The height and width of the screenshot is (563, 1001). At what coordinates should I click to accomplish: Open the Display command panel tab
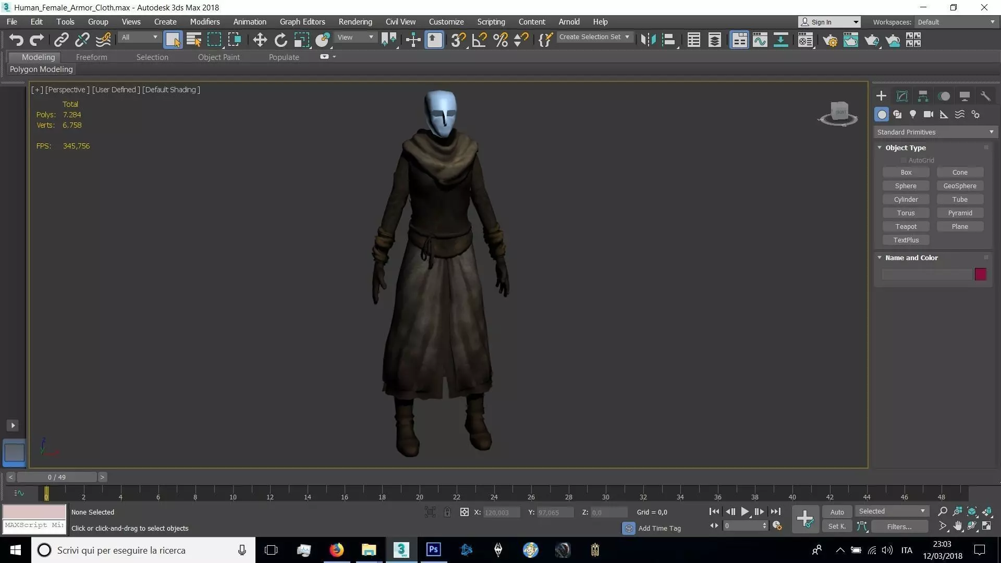click(965, 96)
